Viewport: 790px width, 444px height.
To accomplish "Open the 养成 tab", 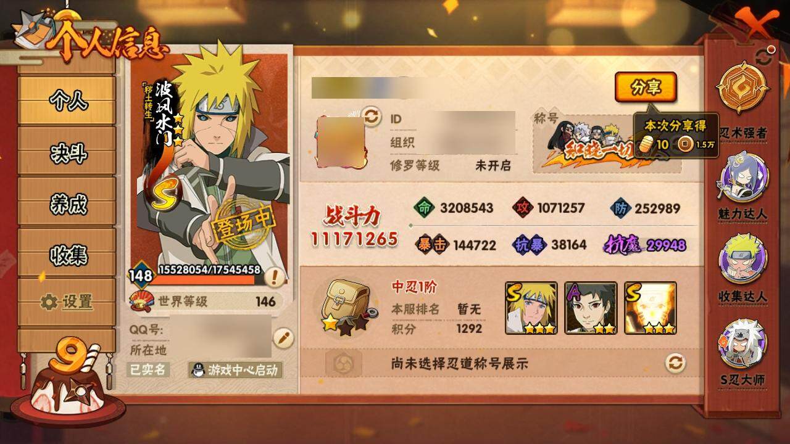I will 68,202.
